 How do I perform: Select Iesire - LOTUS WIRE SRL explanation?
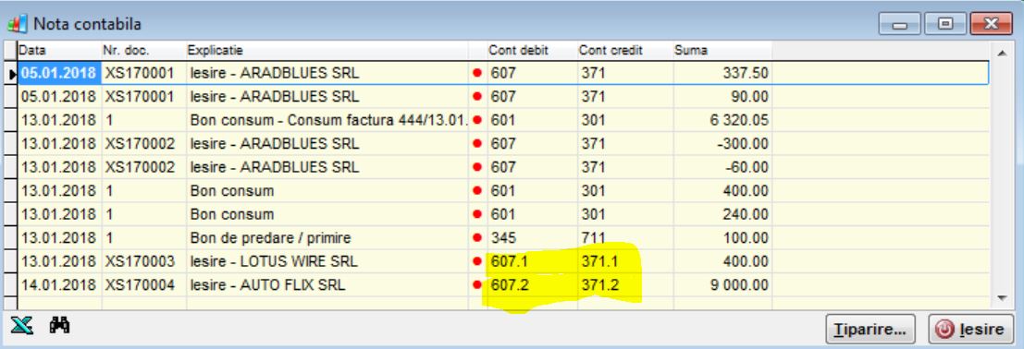coord(327,261)
